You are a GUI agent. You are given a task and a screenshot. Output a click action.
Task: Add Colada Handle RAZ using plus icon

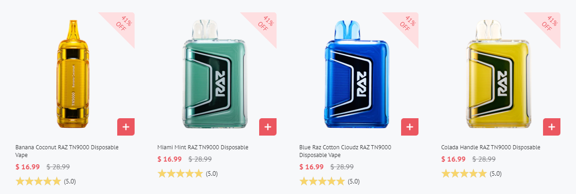(552, 127)
